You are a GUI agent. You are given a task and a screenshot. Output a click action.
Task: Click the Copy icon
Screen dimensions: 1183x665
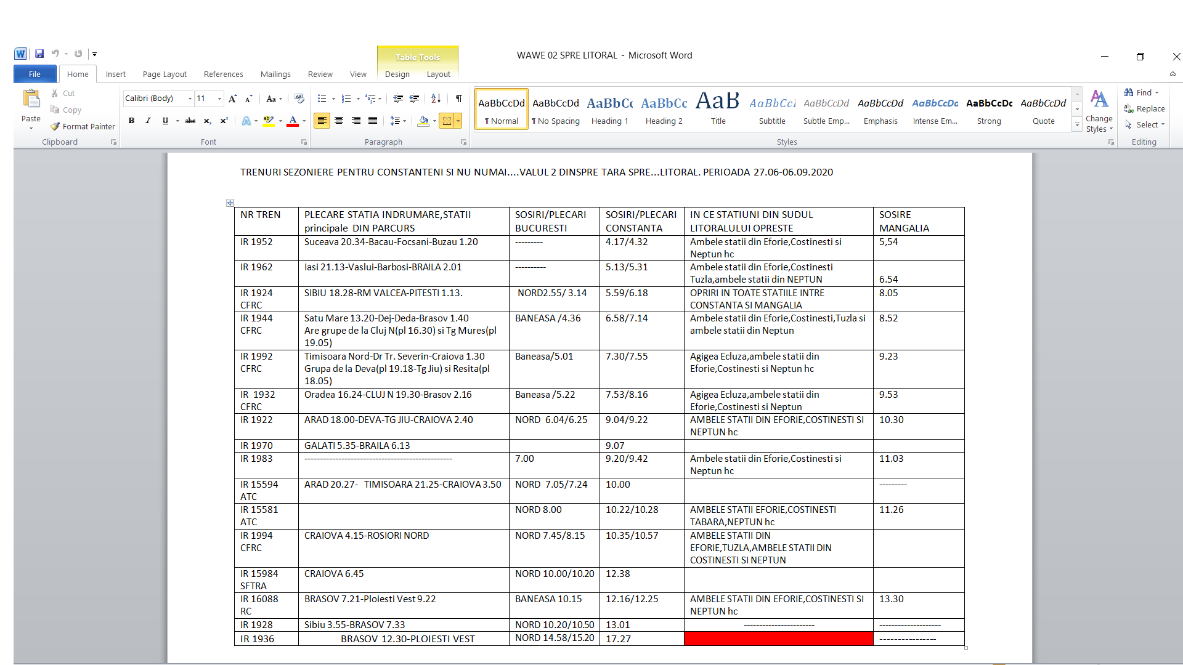pos(55,110)
